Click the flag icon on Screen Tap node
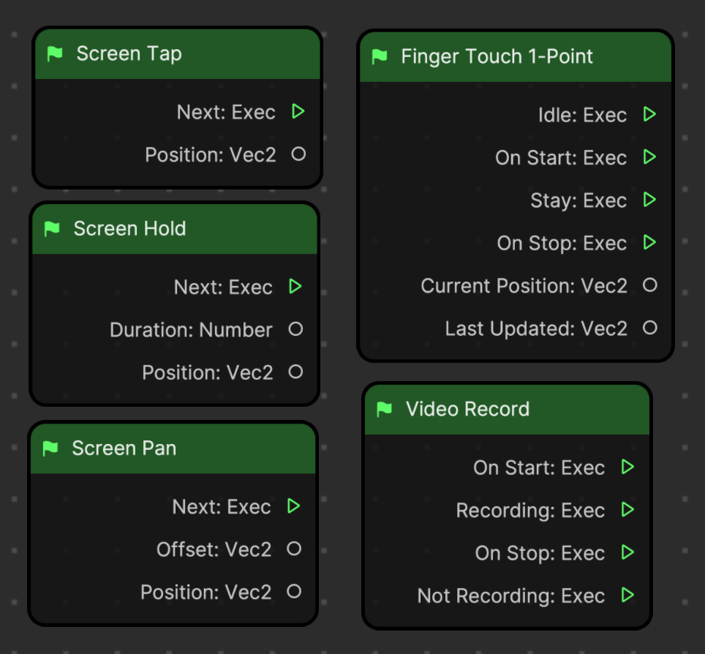Screen dimensions: 705x654 (55, 54)
